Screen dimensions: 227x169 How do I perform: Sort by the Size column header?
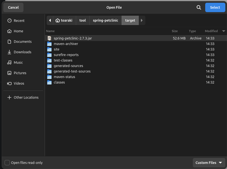coord(175,31)
